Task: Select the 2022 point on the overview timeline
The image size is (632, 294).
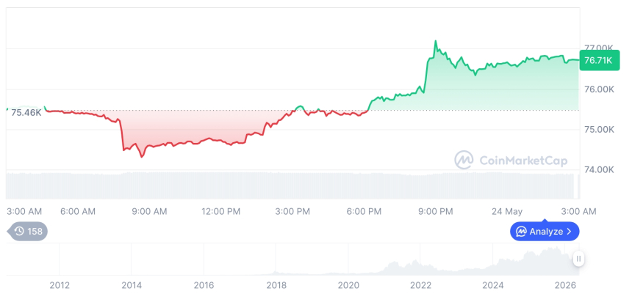Action: pos(421,285)
